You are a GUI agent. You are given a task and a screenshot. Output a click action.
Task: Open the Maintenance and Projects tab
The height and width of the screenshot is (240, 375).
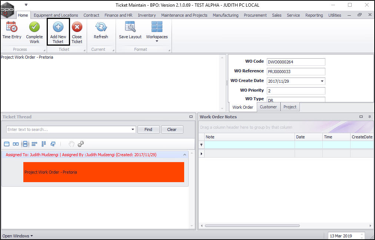pyautogui.click(x=184, y=15)
